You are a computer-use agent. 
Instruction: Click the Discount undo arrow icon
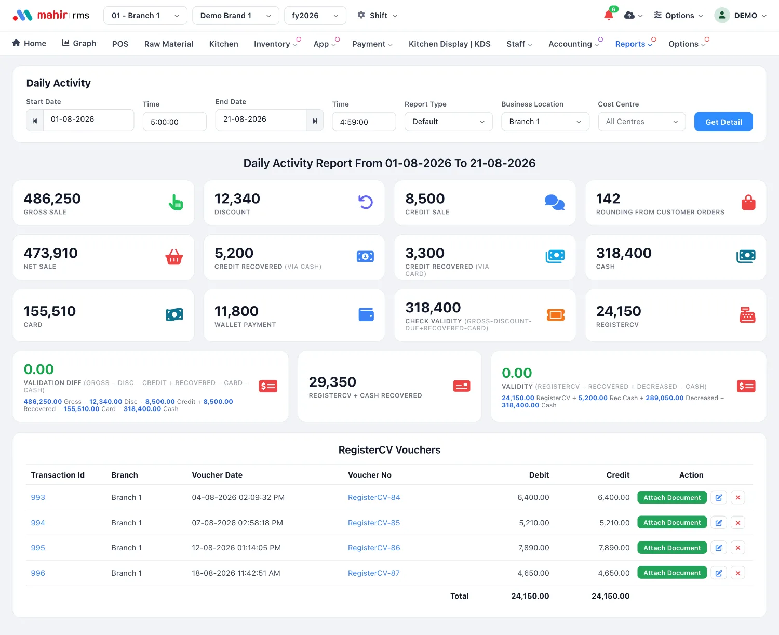coord(366,202)
